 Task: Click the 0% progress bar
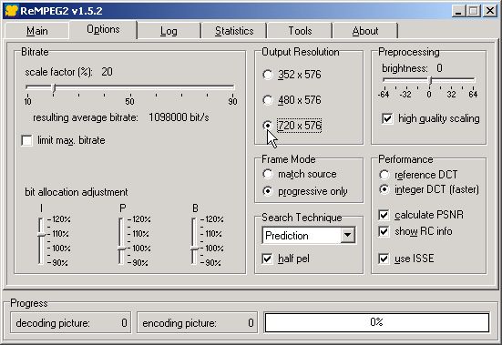point(377,322)
